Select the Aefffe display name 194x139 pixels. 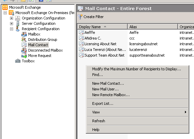point(90,32)
